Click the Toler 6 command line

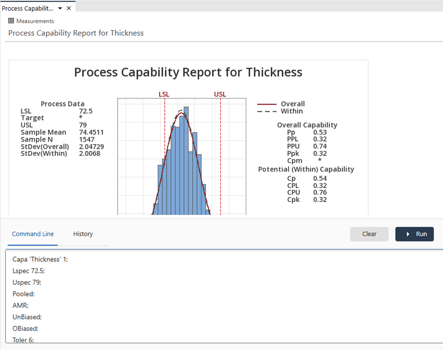click(x=23, y=340)
